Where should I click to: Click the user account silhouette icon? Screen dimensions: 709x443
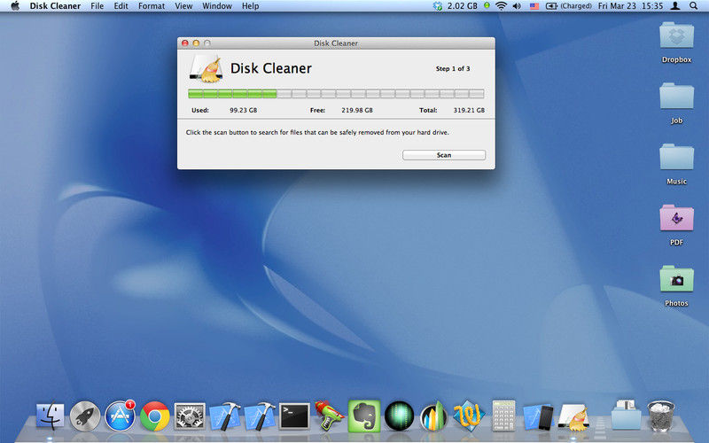pyautogui.click(x=675, y=6)
